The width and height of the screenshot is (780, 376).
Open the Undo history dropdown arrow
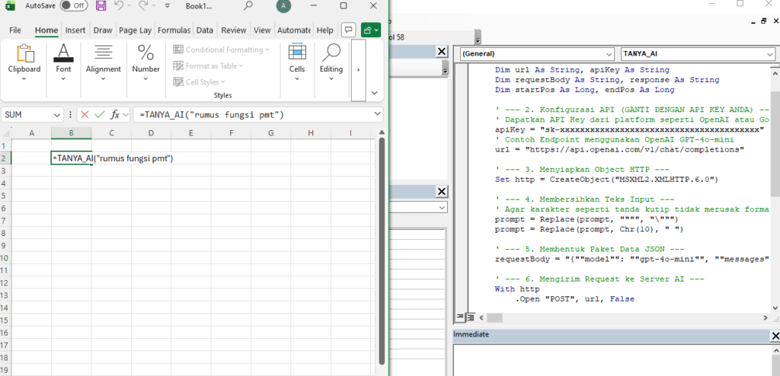[x=128, y=6]
